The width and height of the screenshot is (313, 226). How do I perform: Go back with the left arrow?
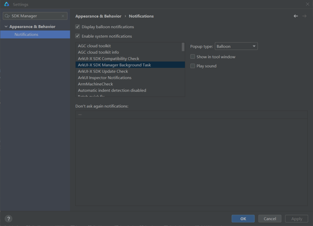[296, 16]
